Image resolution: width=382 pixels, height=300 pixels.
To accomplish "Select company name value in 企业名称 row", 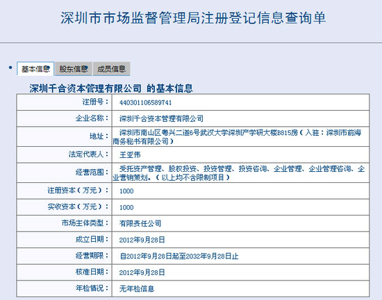I will point(161,118).
